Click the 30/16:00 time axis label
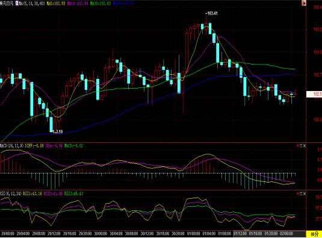 pyautogui.click(x=163, y=234)
